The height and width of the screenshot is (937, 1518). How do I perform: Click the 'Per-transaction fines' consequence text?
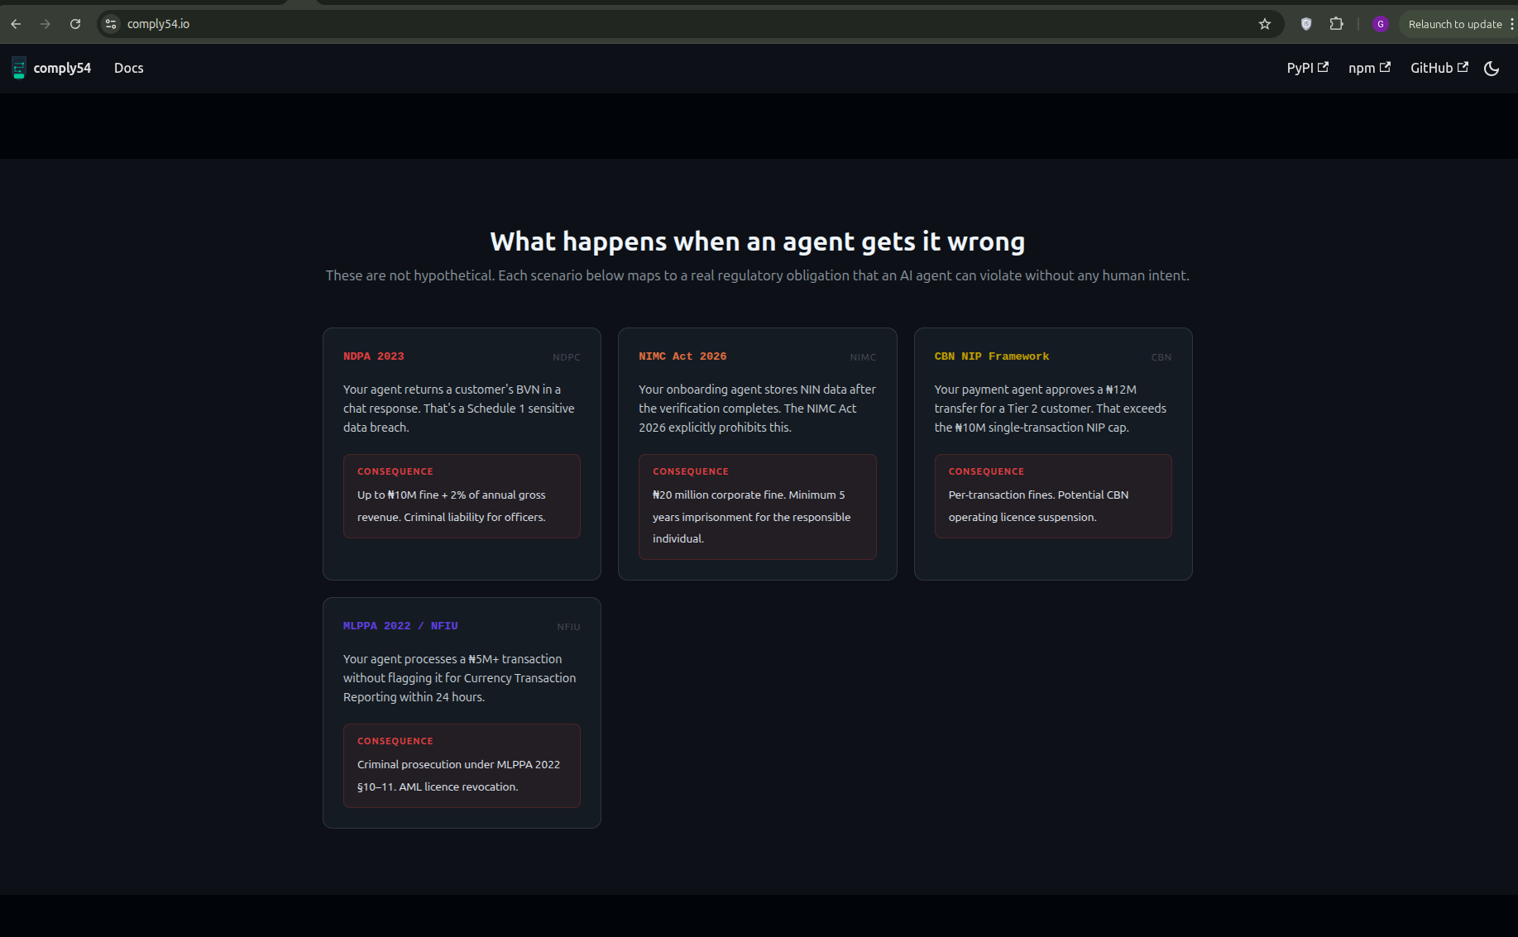pyautogui.click(x=1038, y=506)
